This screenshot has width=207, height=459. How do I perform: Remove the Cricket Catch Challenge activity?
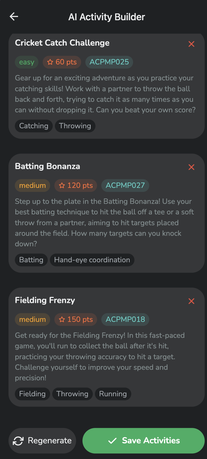(191, 44)
